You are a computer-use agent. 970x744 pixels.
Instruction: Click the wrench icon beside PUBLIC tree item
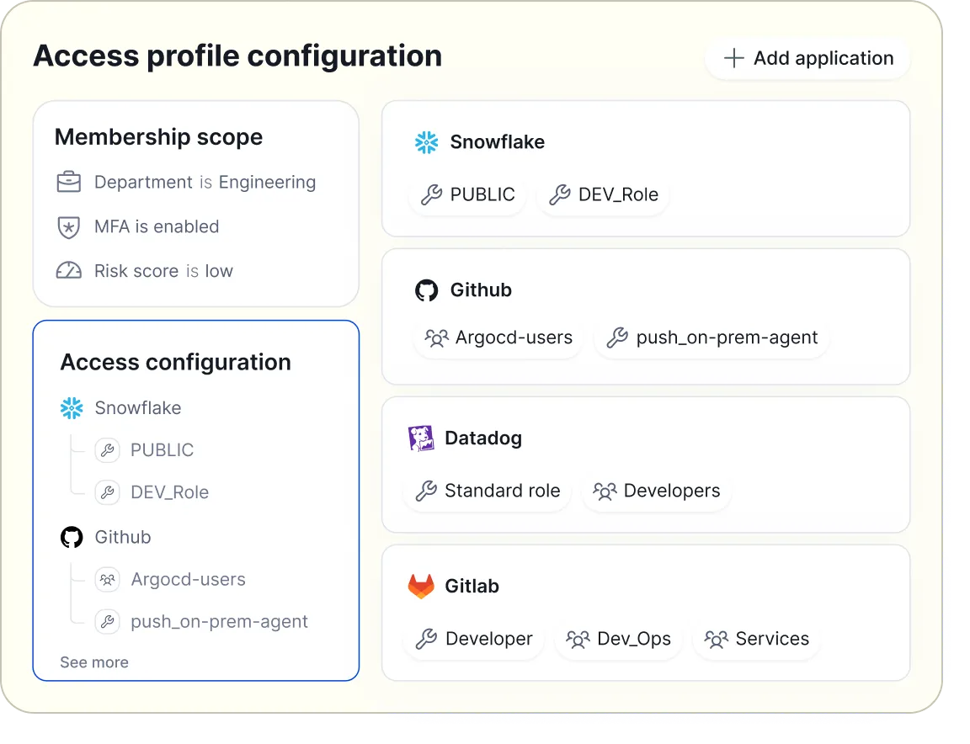[x=108, y=450]
